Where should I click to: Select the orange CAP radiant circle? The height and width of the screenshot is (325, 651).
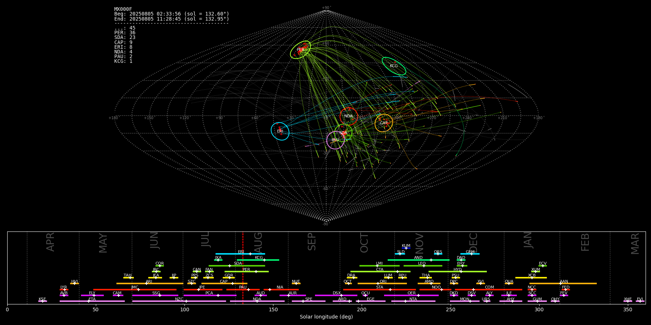tap(384, 123)
